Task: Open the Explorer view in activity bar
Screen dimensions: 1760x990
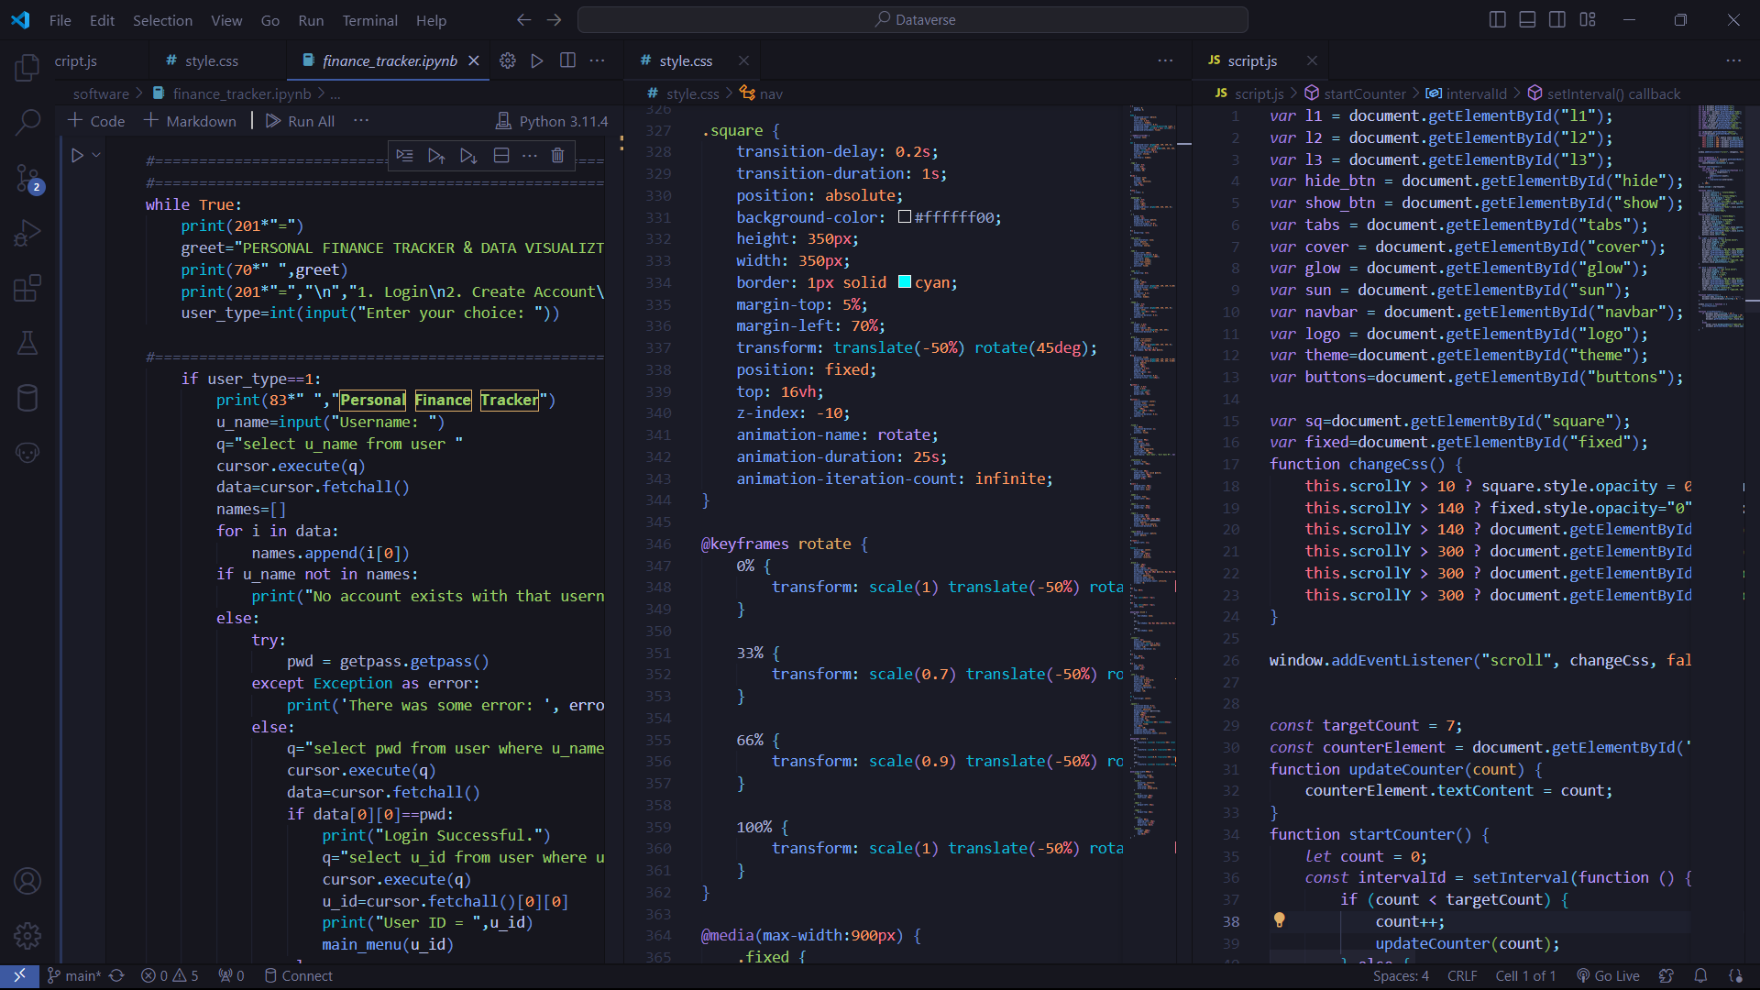Action: [x=27, y=68]
